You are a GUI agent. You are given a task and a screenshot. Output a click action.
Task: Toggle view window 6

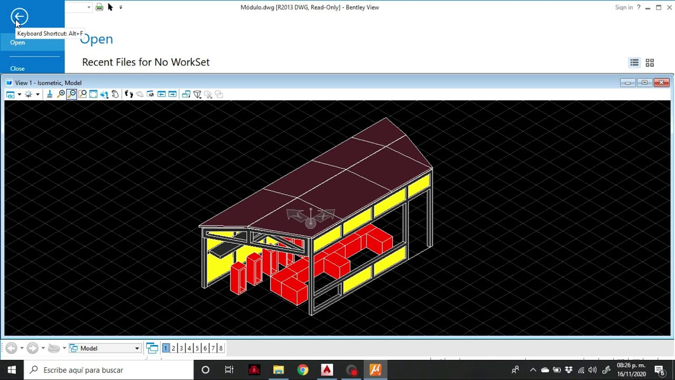[205, 348]
